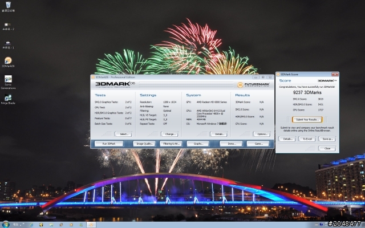
Task: Click the 3DMark Score window title icon
Action: pyautogui.click(x=278, y=74)
